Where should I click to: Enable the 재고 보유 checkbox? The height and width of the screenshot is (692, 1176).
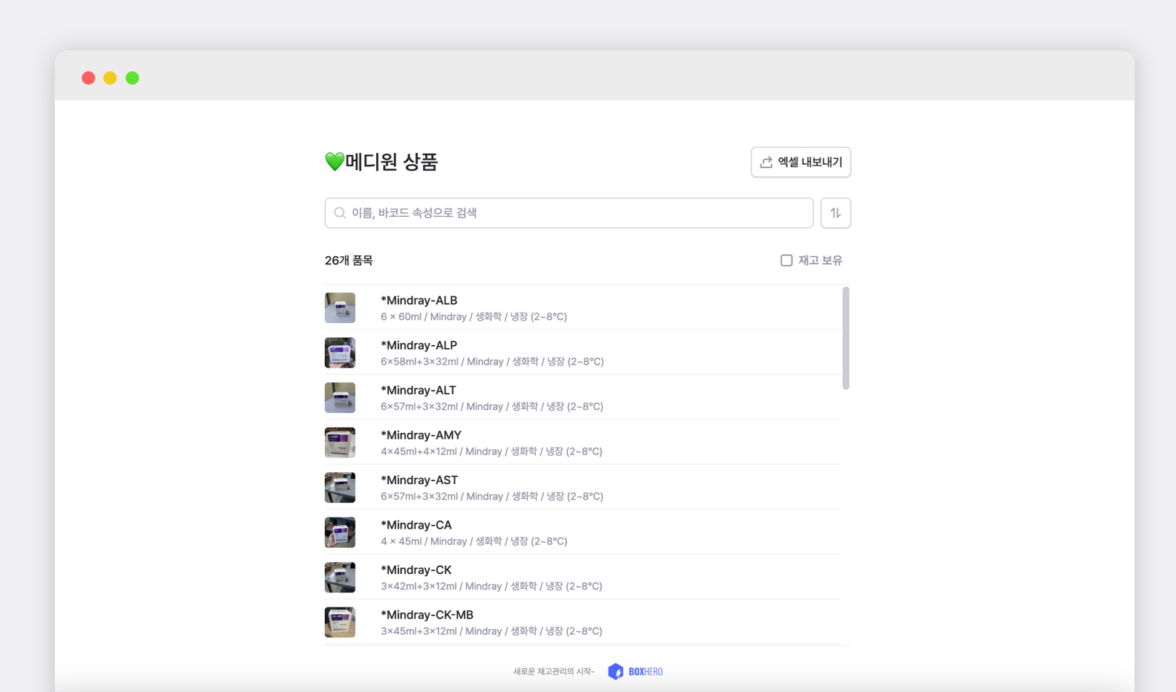click(x=786, y=261)
